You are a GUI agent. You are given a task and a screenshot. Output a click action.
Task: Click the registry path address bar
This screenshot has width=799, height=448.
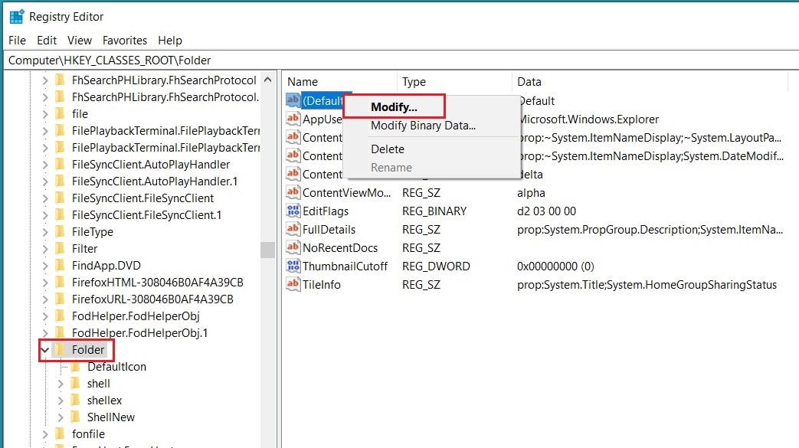(400, 60)
